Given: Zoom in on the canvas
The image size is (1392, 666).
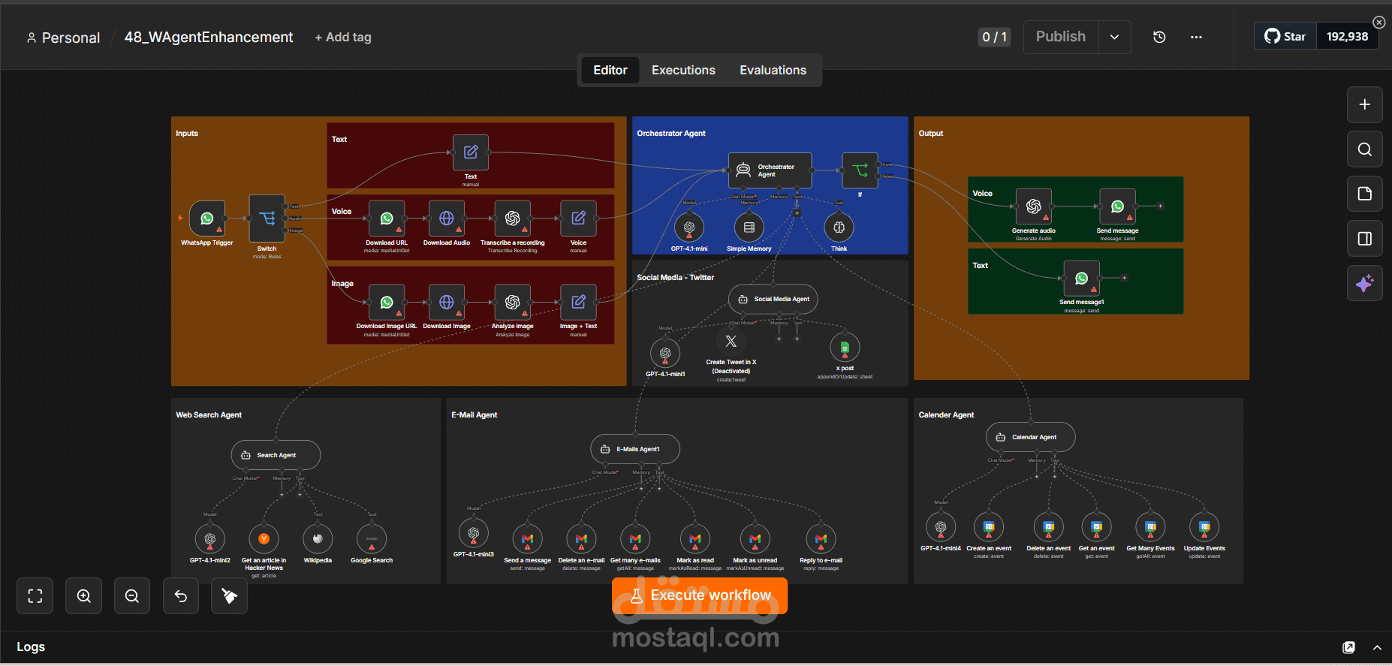Looking at the screenshot, I should (84, 596).
